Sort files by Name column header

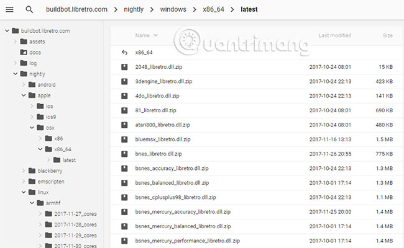tap(142, 36)
